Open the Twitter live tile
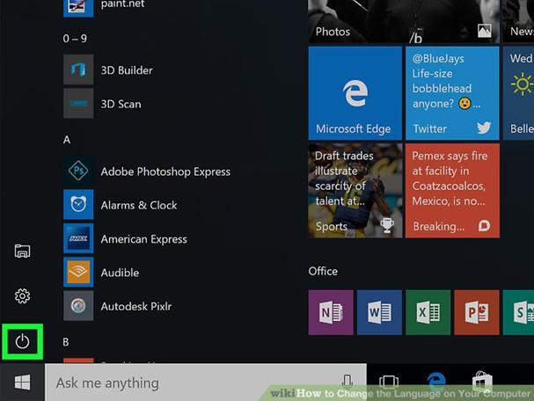 point(452,93)
